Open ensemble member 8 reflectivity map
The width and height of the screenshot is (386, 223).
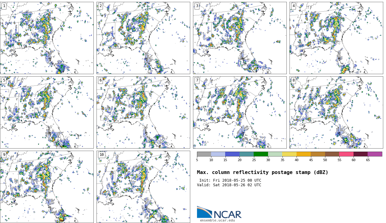click(x=336, y=112)
